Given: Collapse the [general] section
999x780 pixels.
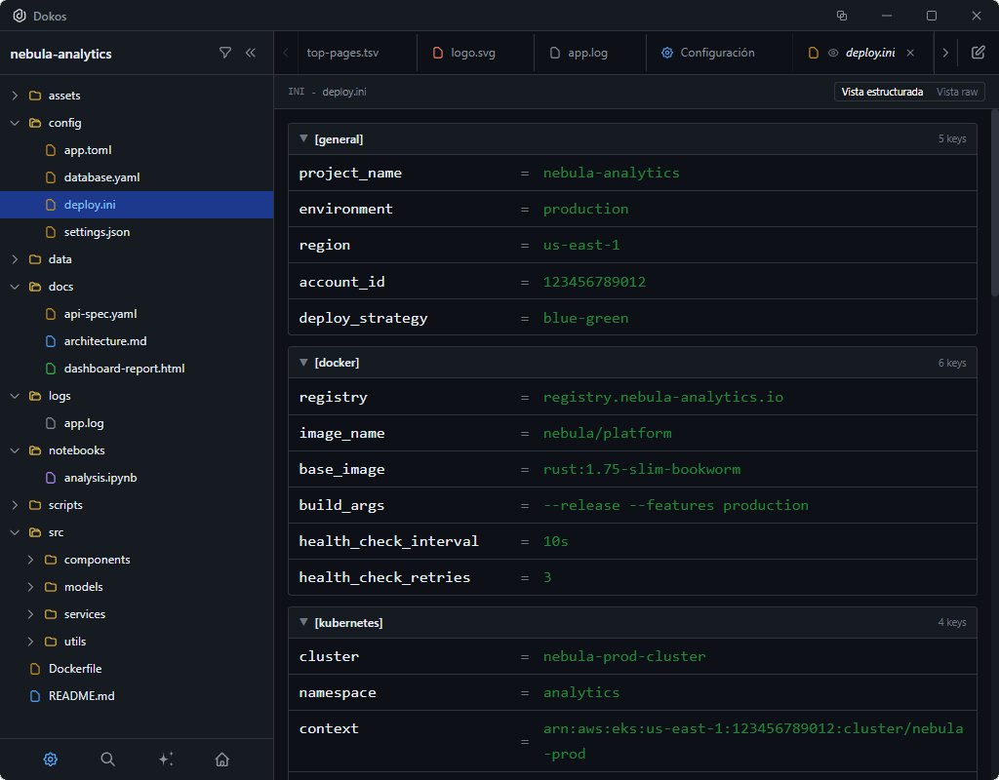Looking at the screenshot, I should (303, 138).
